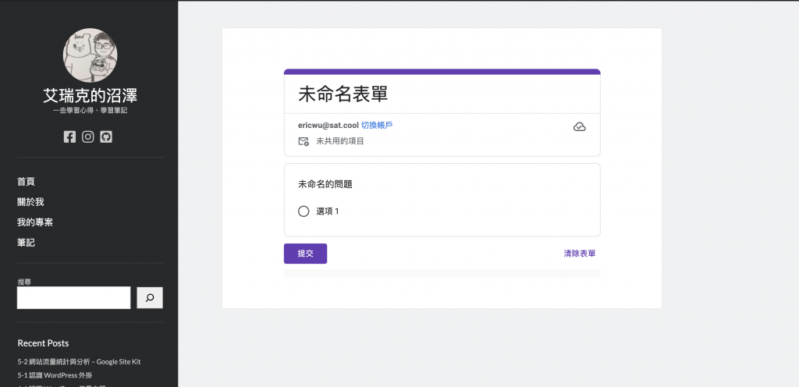Click the Recent Posts heading
This screenshot has width=799, height=387.
click(44, 343)
